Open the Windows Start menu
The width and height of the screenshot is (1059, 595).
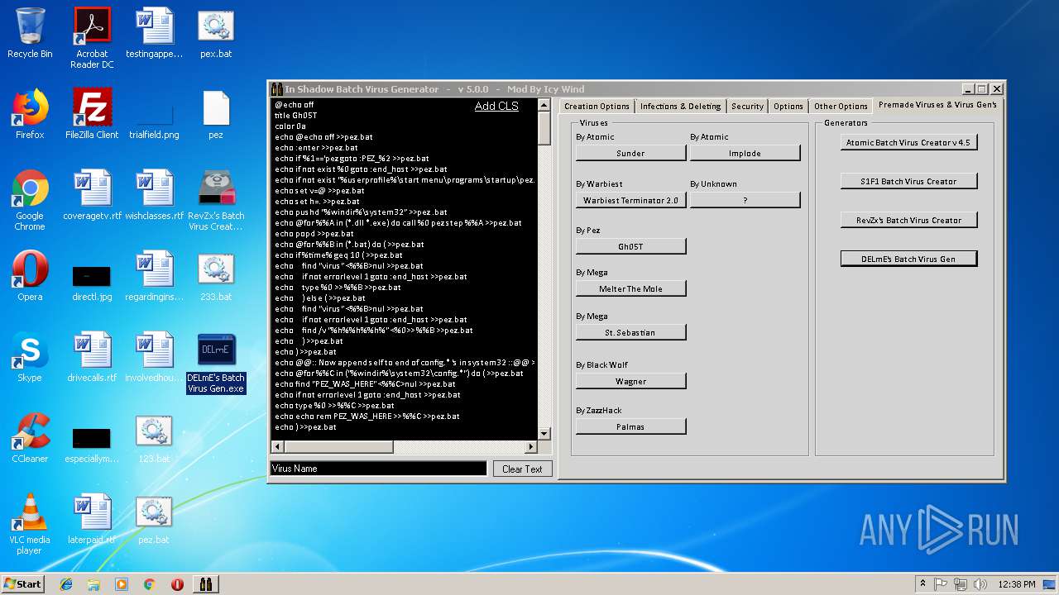23,583
